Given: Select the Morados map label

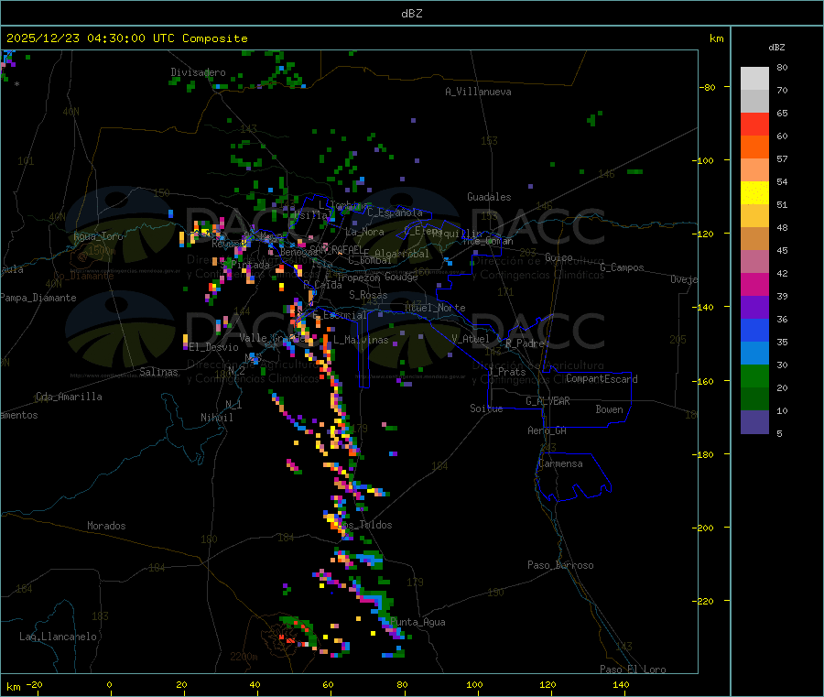Looking at the screenshot, I should [106, 526].
